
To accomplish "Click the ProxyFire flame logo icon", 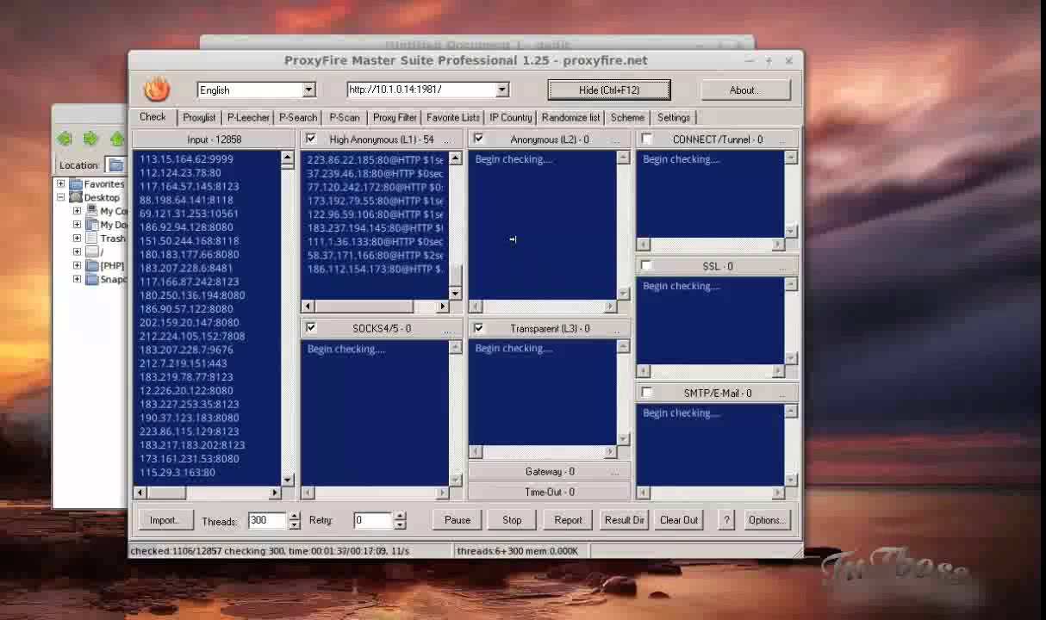I will pyautogui.click(x=157, y=89).
